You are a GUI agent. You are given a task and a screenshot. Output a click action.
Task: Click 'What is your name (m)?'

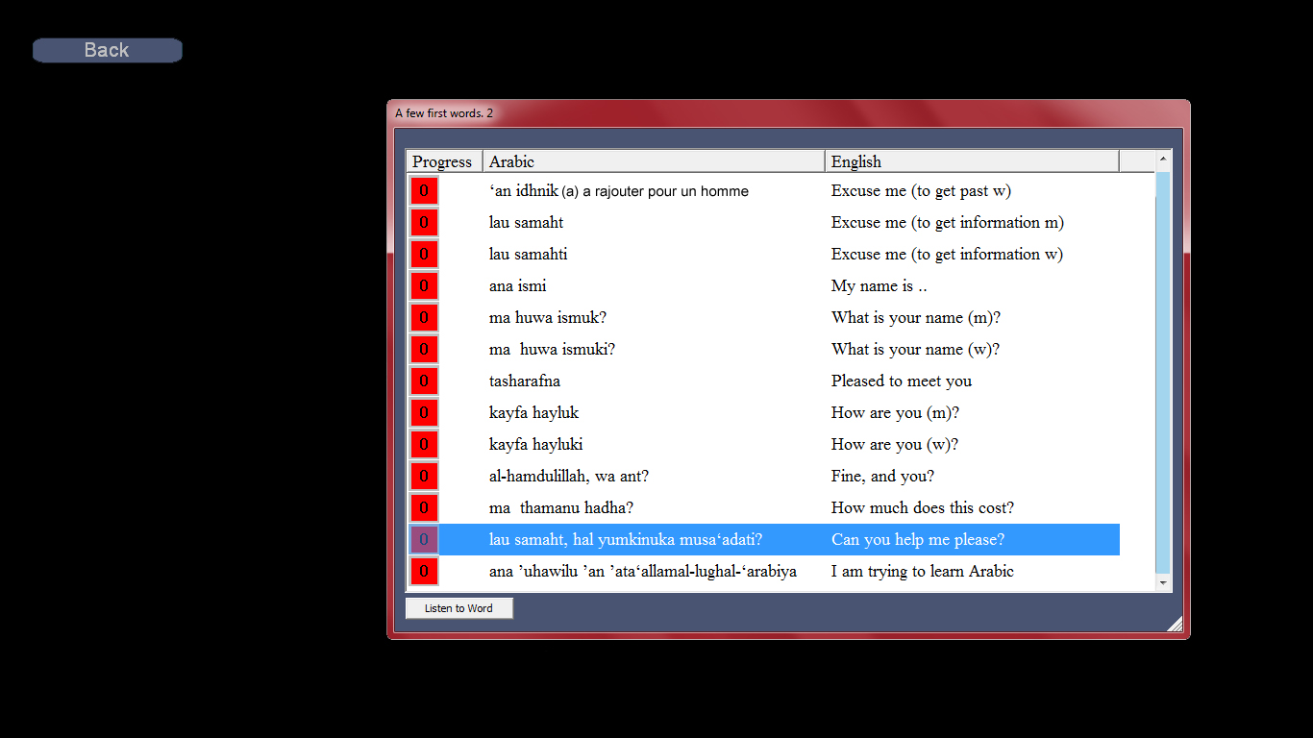click(x=916, y=318)
